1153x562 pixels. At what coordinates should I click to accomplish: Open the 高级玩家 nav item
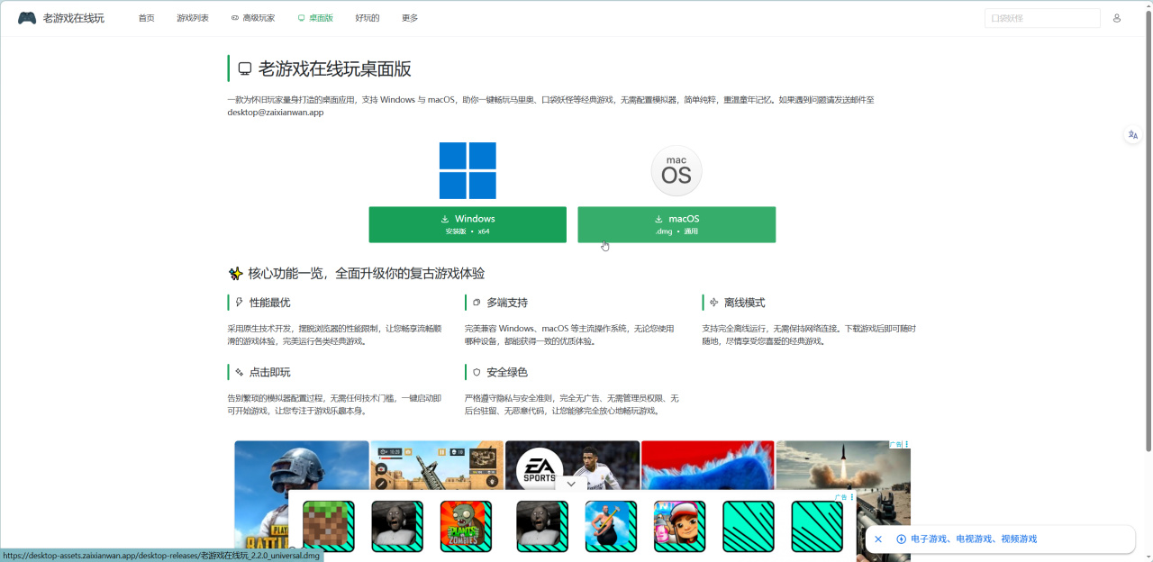point(253,18)
